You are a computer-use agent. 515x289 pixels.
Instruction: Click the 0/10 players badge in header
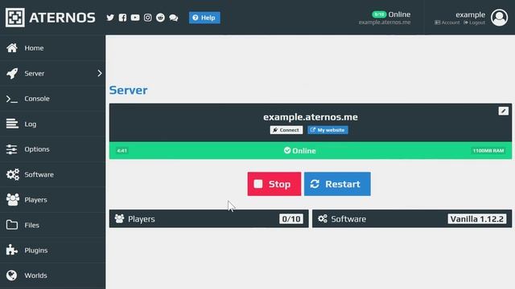(379, 14)
